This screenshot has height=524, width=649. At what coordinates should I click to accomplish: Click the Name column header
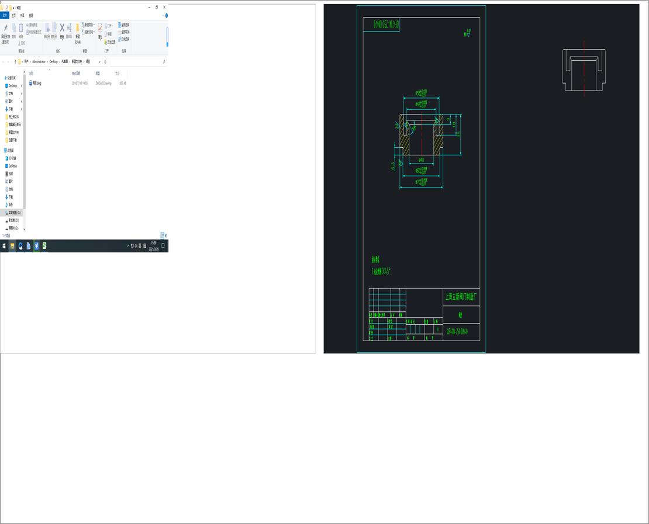(x=31, y=73)
